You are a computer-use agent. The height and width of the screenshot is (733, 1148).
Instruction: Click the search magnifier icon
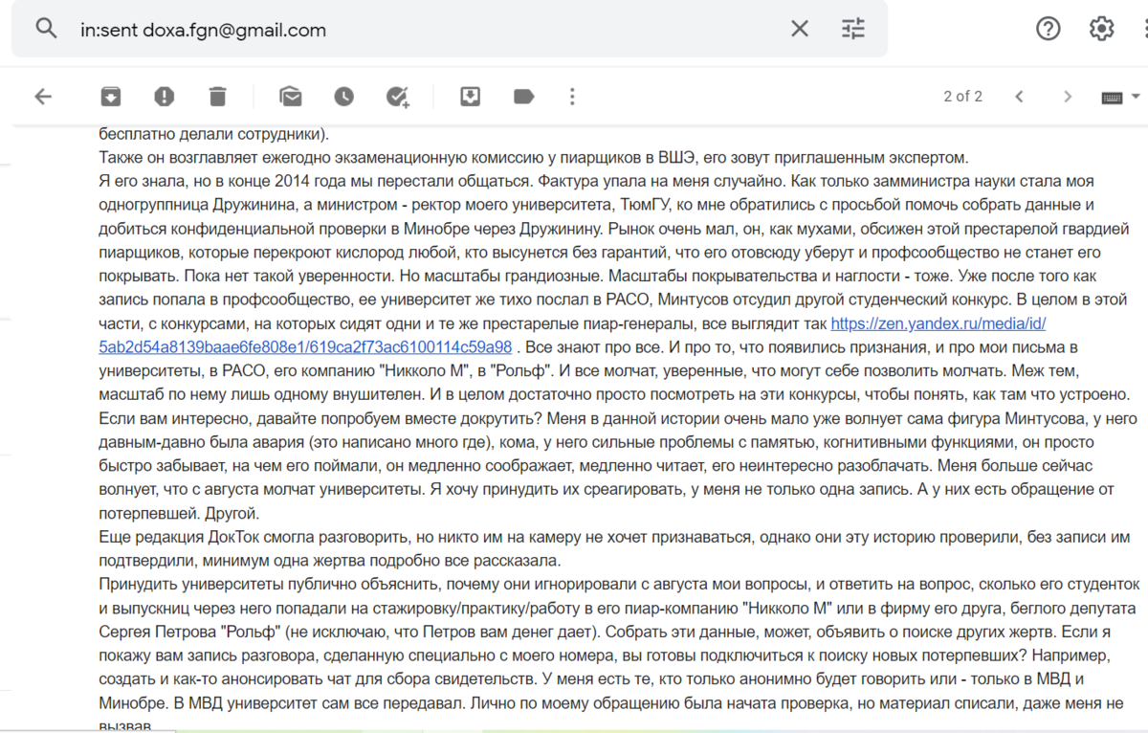pyautogui.click(x=46, y=29)
